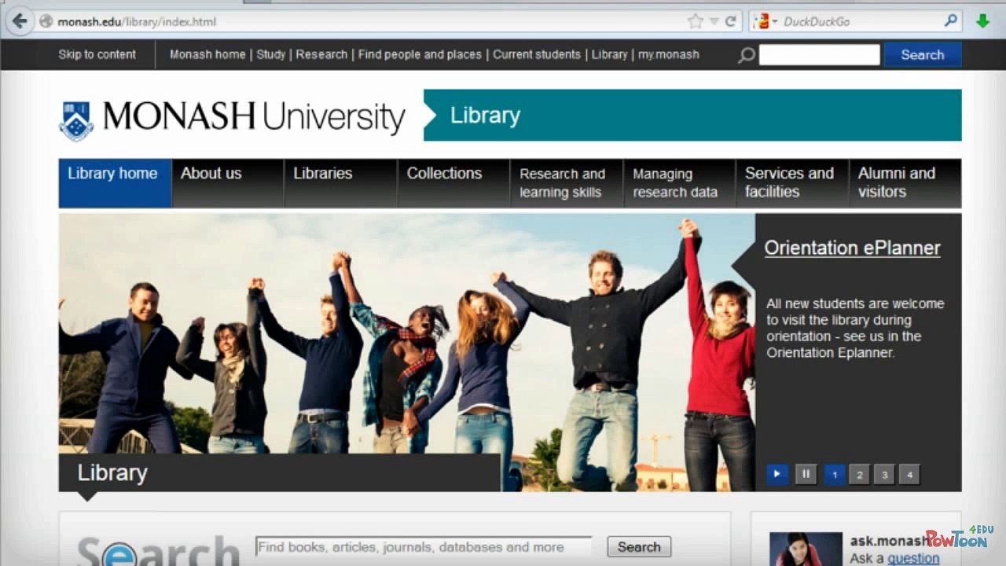Click the Monash University crest logo
This screenshot has width=1006, height=566.
pyautogui.click(x=76, y=120)
